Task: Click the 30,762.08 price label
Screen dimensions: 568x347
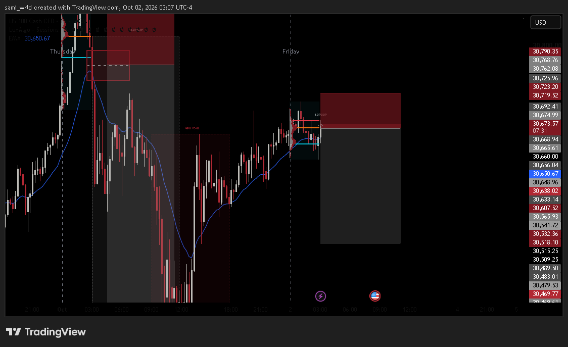Action: pos(545,69)
